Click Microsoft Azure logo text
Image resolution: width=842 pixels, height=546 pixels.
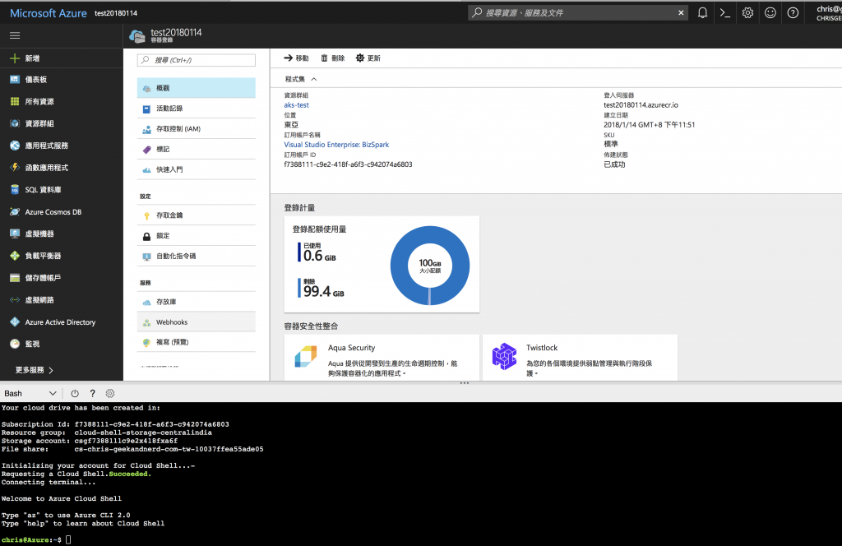tap(49, 13)
